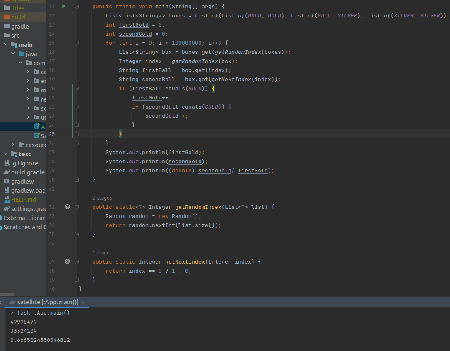
Task: Select the gradlew script file
Action: [x=22, y=181]
